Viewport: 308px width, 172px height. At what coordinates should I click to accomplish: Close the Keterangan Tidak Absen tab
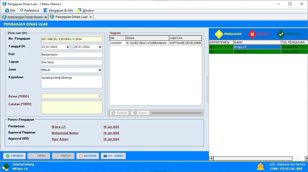(x=46, y=17)
